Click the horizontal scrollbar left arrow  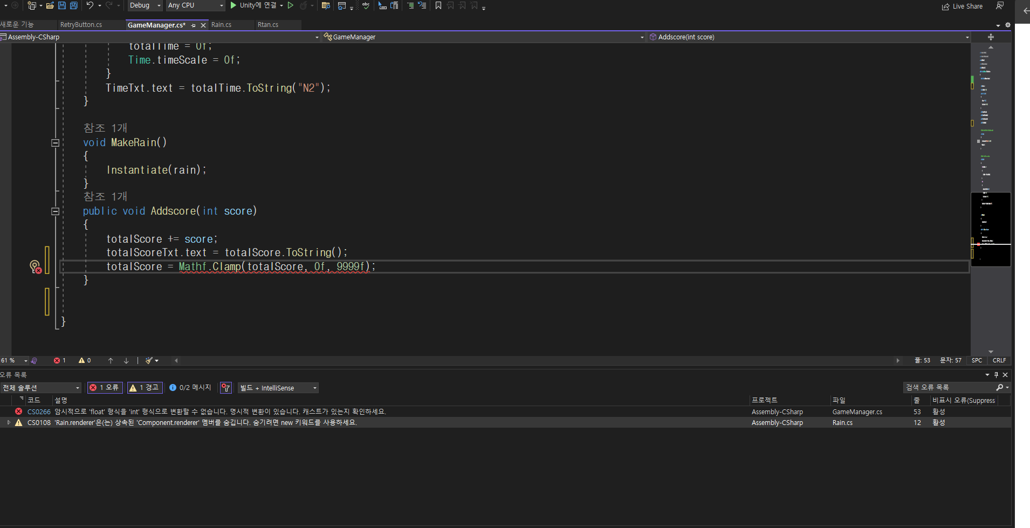point(176,361)
